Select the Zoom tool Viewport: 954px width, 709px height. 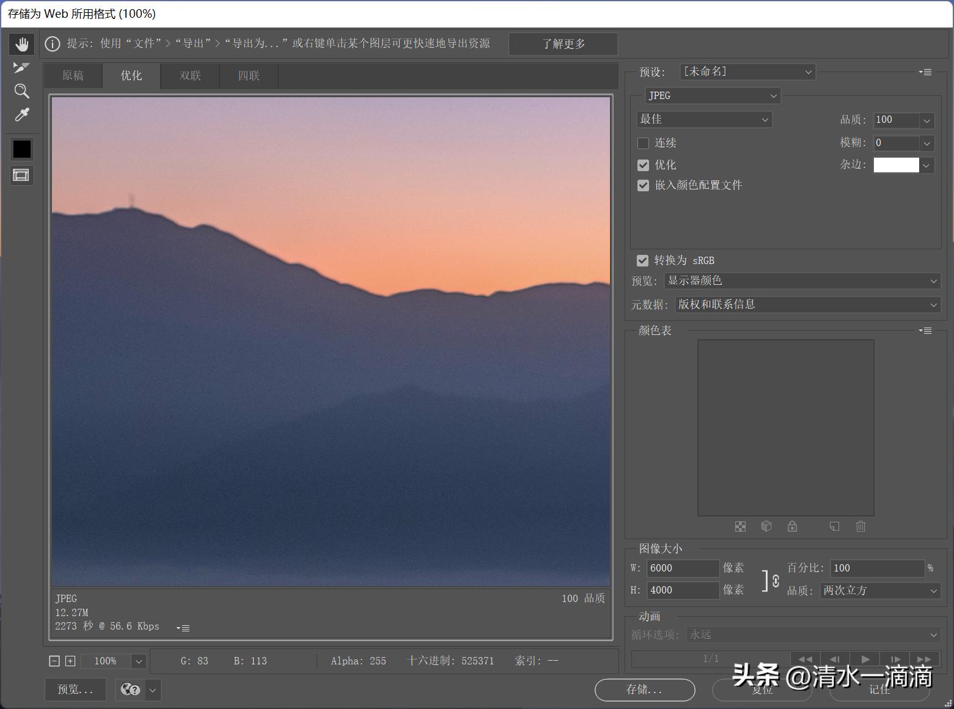pos(21,91)
